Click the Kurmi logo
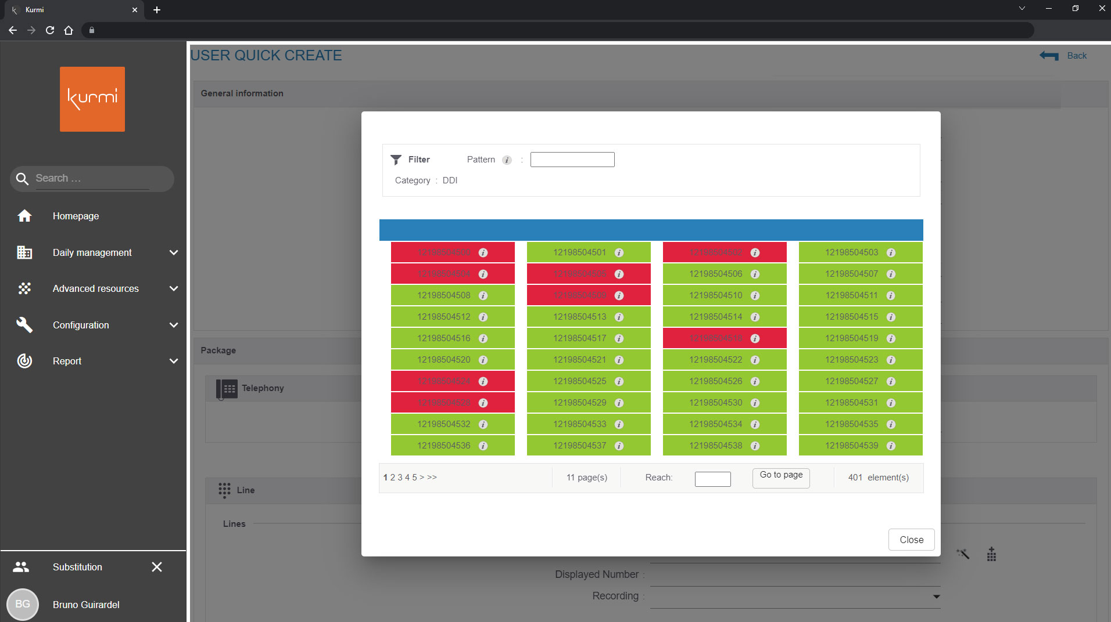The image size is (1111, 622). coord(92,99)
